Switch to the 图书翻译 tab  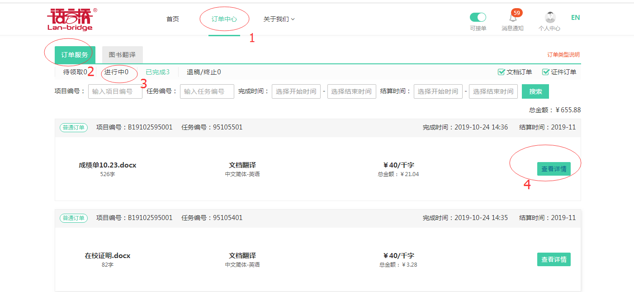coord(122,55)
